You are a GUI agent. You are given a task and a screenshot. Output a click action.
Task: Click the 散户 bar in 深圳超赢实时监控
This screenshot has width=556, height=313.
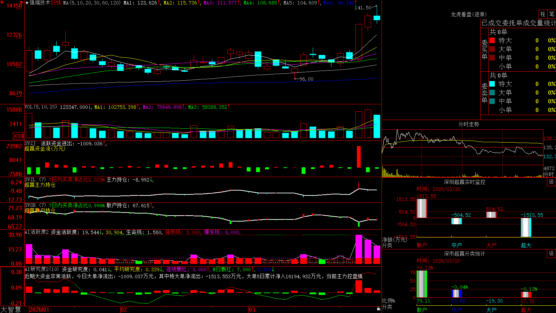click(422, 208)
